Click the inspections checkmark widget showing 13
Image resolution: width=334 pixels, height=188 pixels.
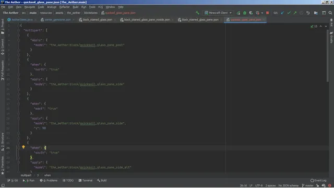coord(314,26)
